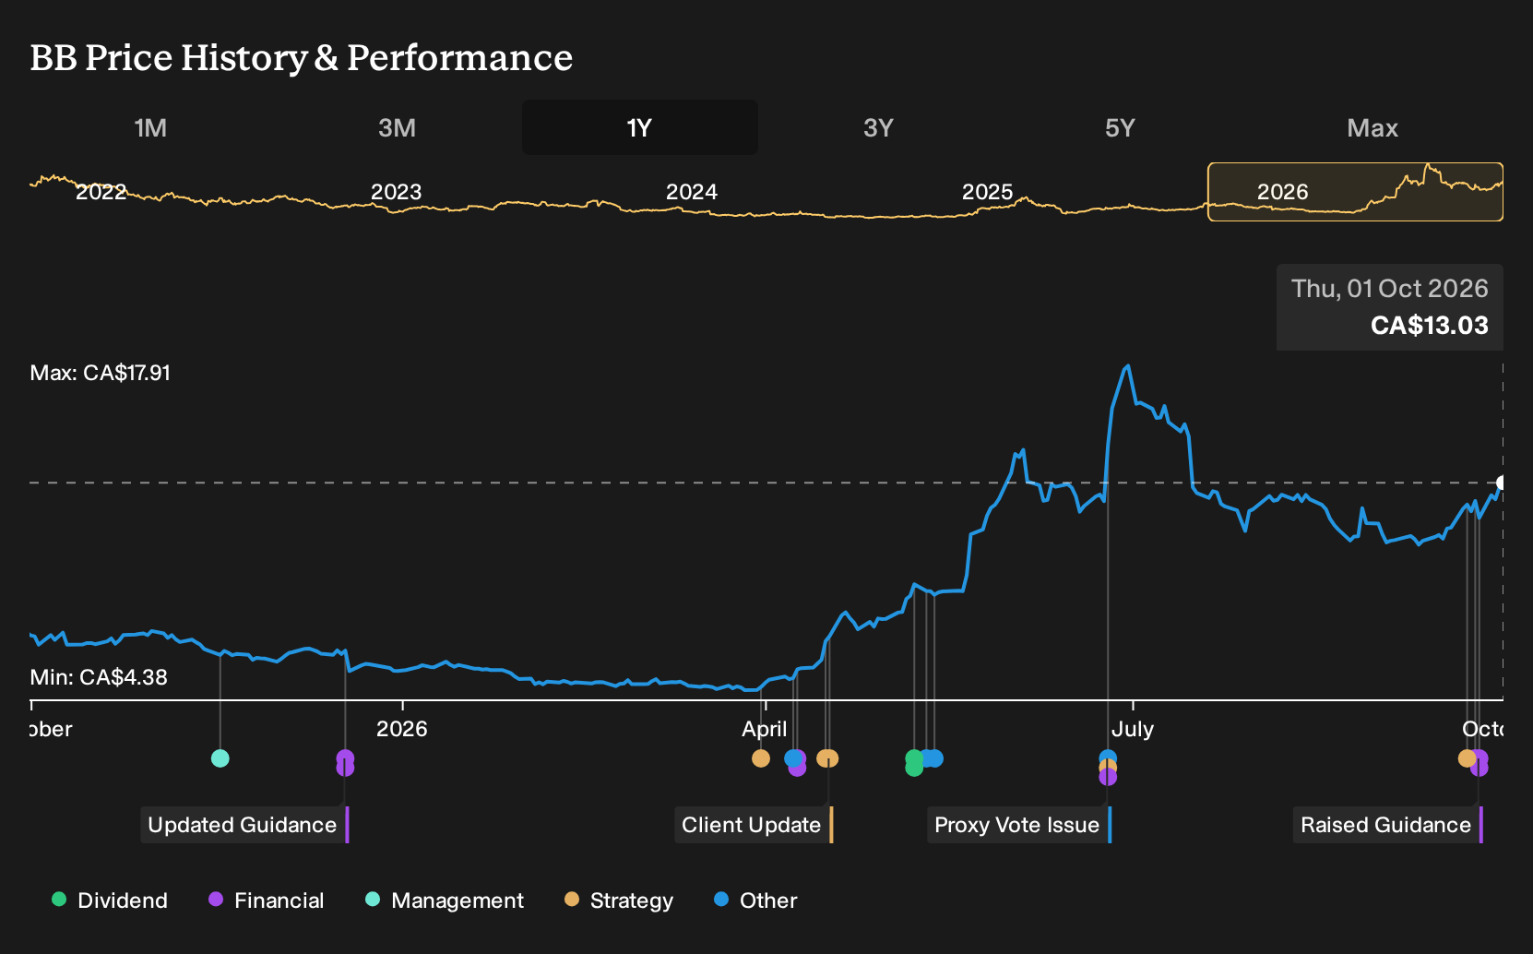Click the 'April' x-axis label
Screen dimensions: 1533x954
[765, 729]
